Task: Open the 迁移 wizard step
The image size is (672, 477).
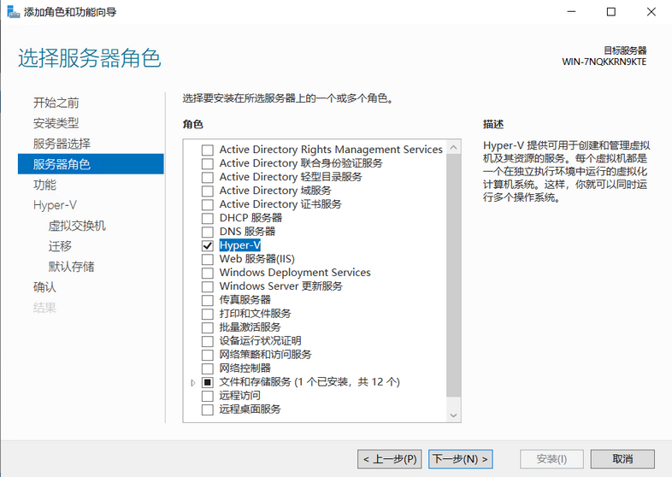Action: coord(60,246)
